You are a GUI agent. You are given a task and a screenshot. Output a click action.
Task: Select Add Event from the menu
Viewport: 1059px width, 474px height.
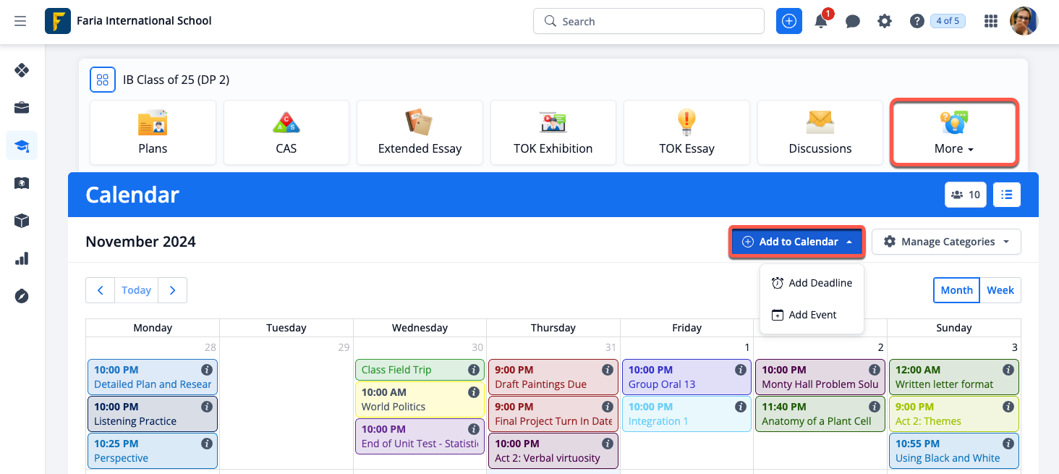(x=804, y=315)
